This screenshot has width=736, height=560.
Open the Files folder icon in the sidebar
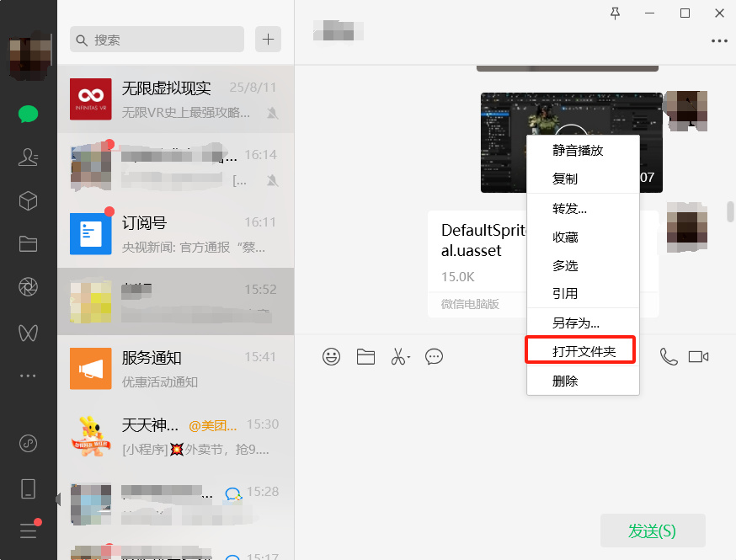click(28, 243)
